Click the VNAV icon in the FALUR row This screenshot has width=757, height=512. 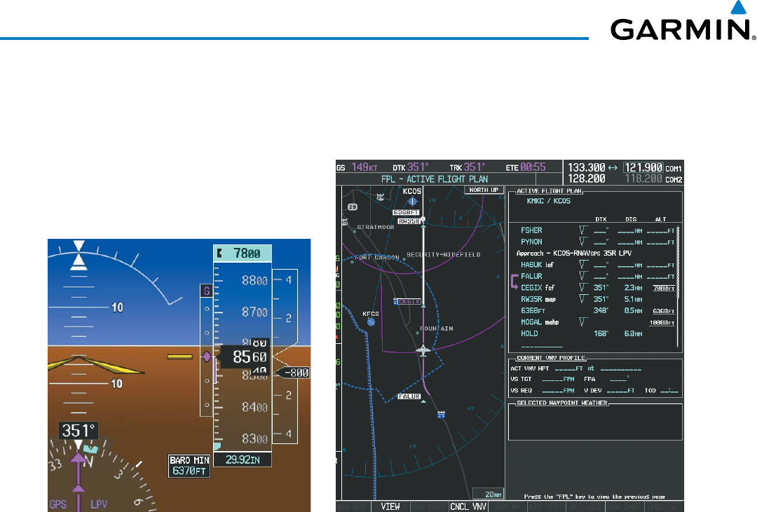tap(584, 277)
